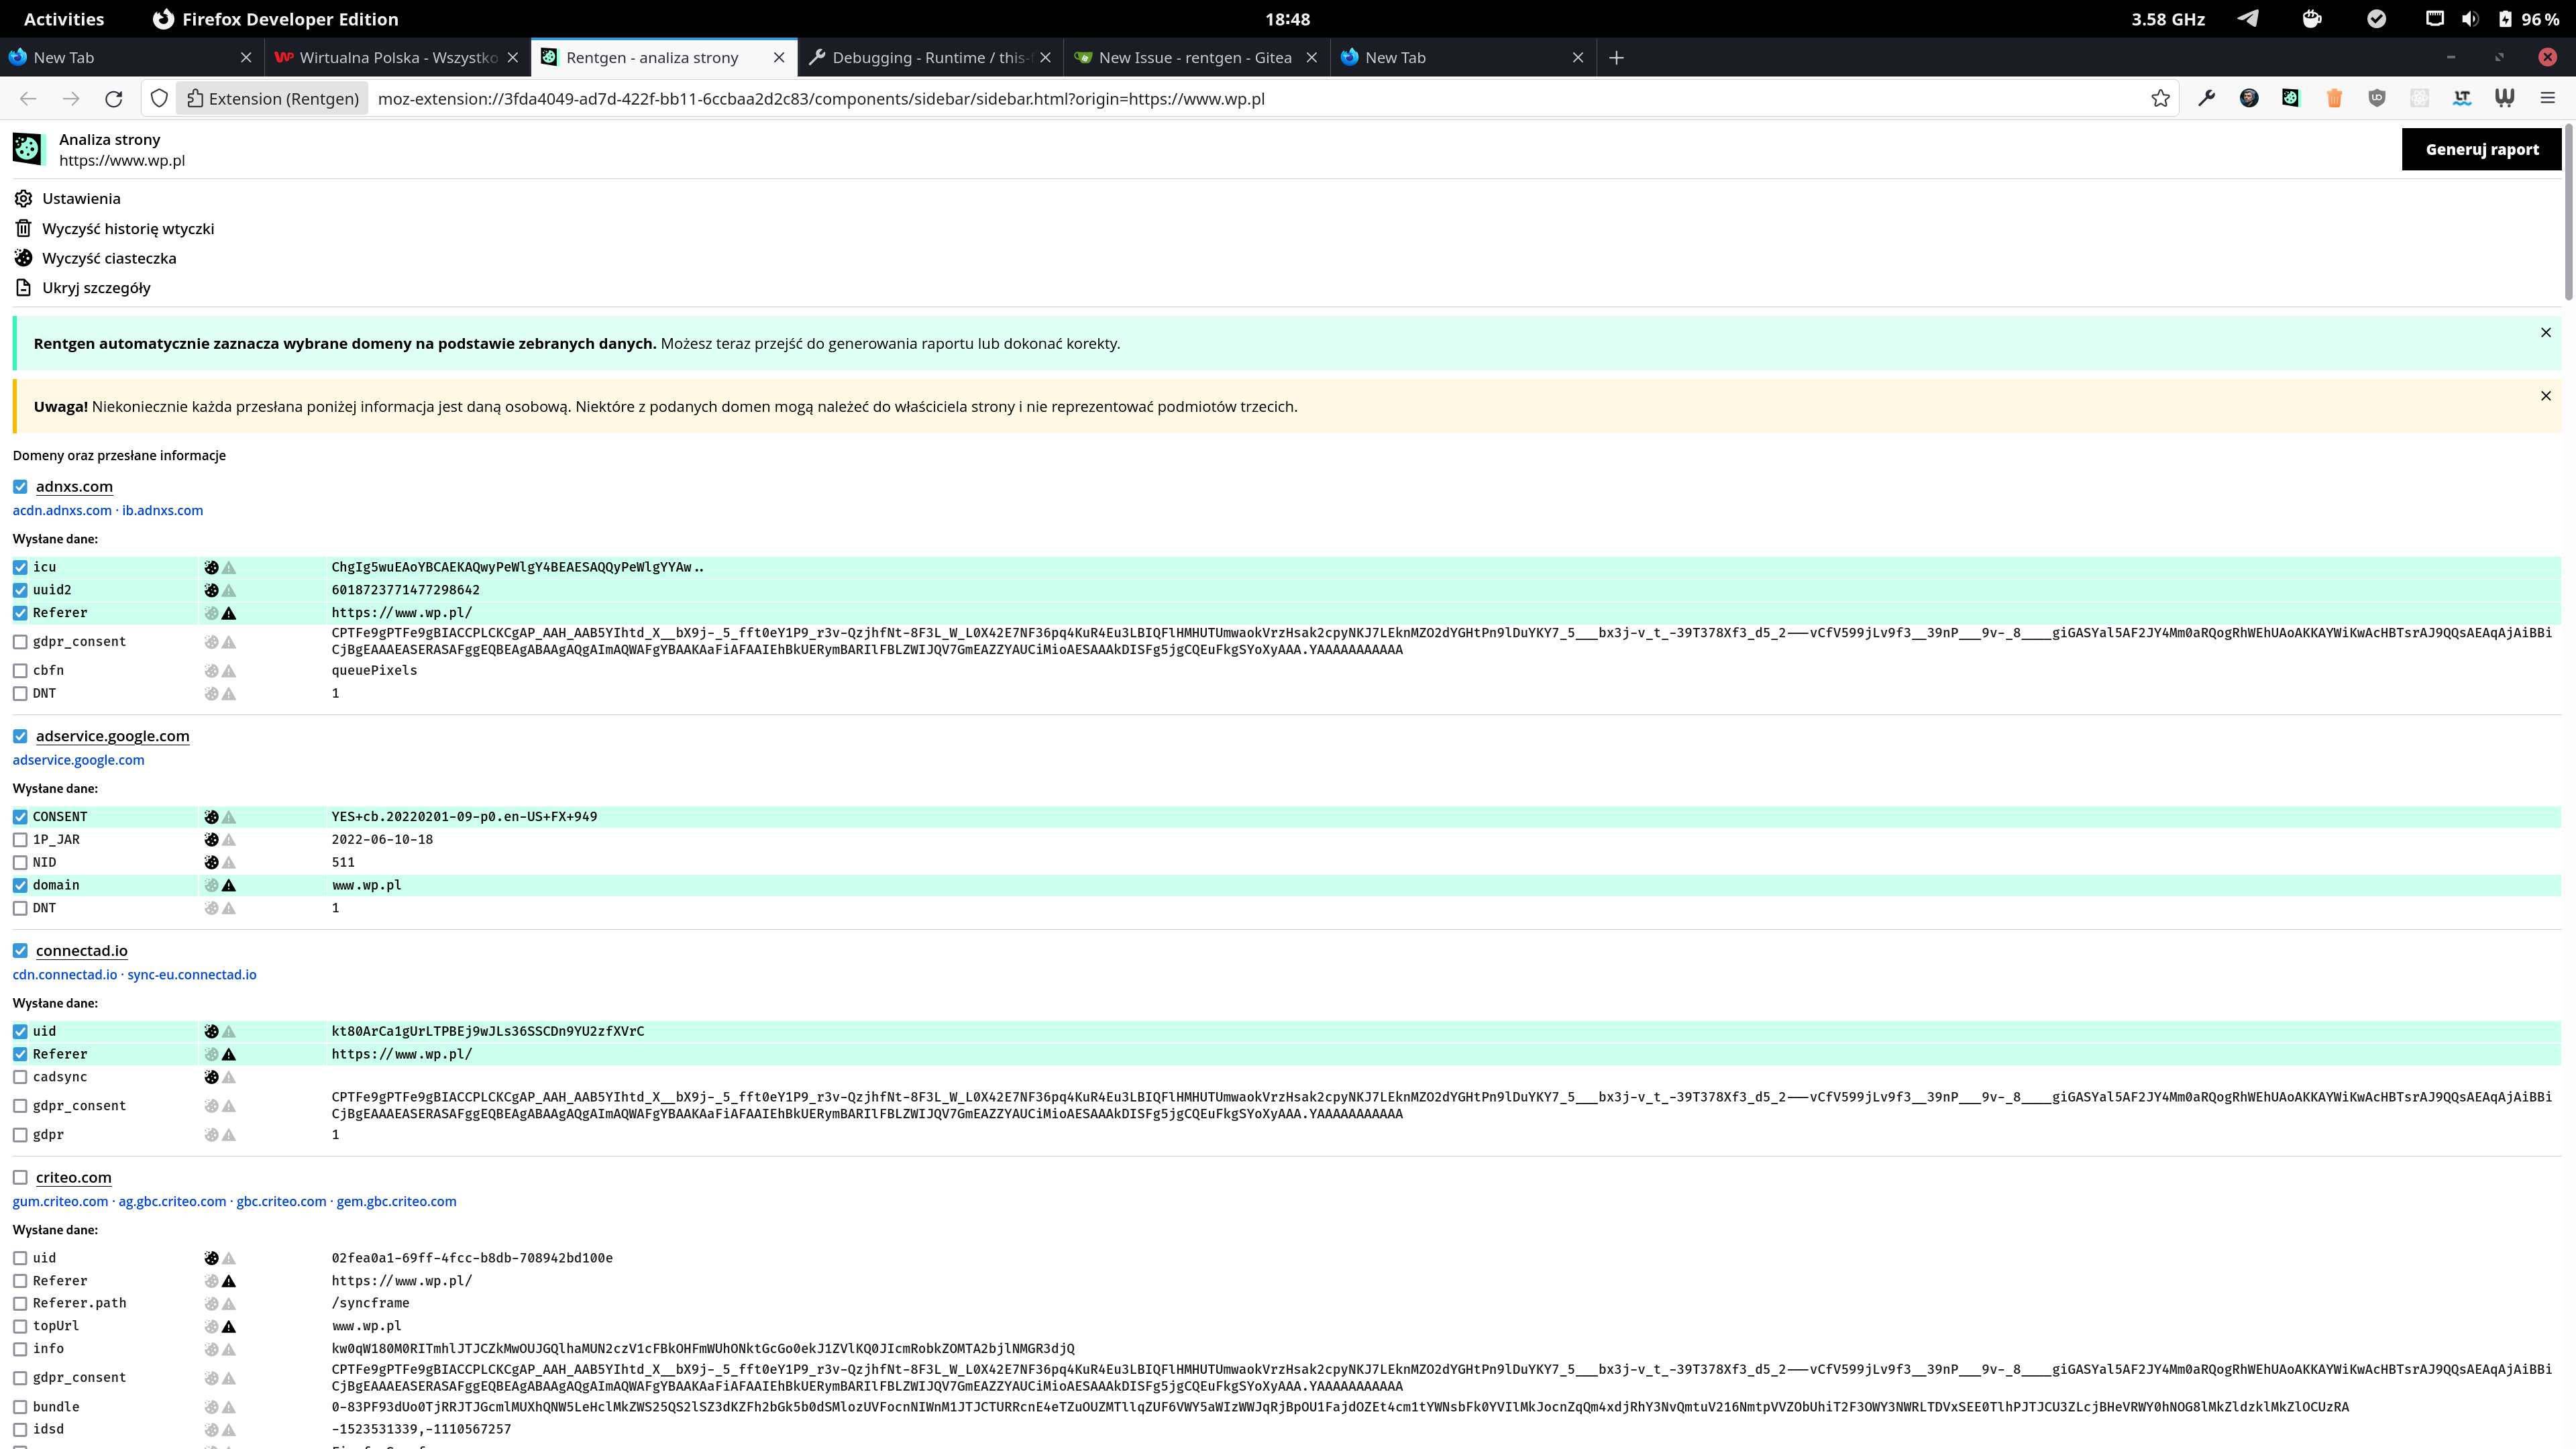Open the Firefox hamburger menu
Screen dimensions: 2576x1449
(x=2547, y=98)
